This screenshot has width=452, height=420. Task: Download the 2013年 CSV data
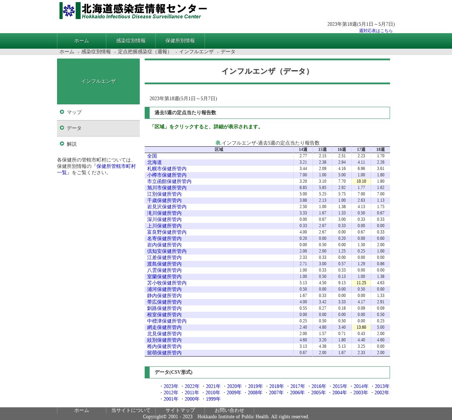point(382,386)
